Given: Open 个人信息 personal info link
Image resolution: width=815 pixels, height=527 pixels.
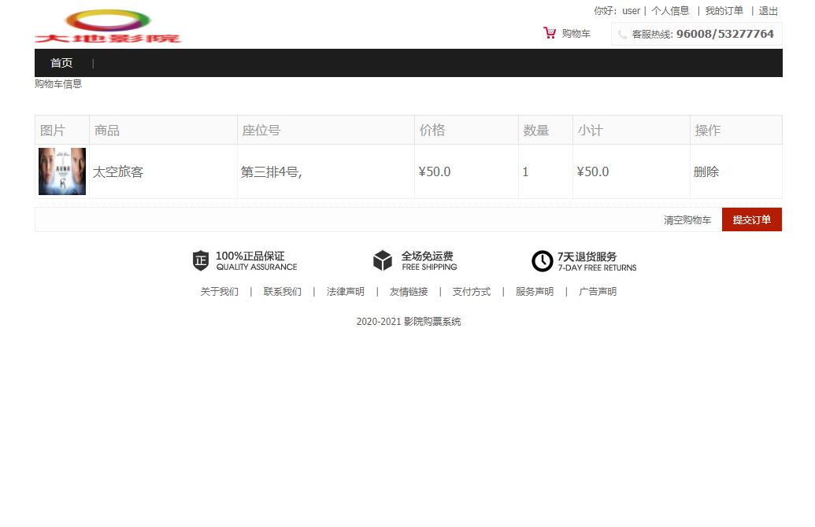Looking at the screenshot, I should point(671,10).
